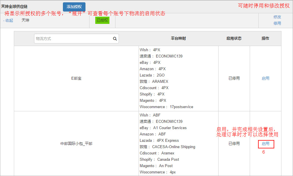The width and height of the screenshot is (293, 176).
Task: Click the 停用 authorization link
Action: [277, 23]
